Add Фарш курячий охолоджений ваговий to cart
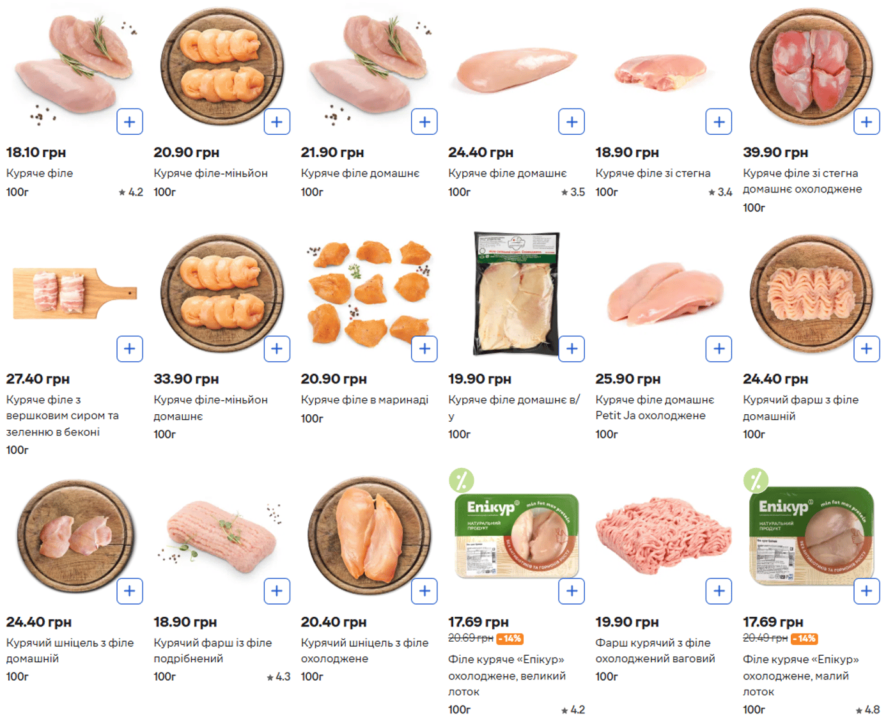Viewport: 895px width, 721px height. [x=719, y=591]
